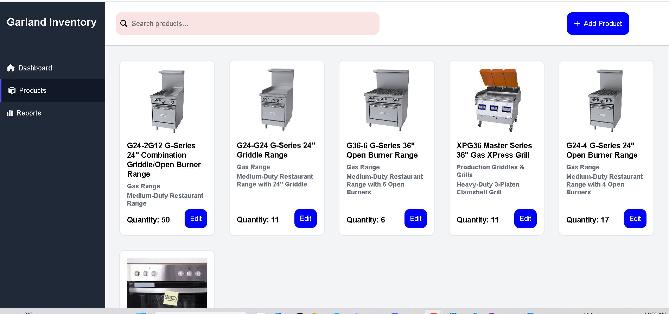Click the XPG36 Master Series title
The image size is (669, 314).
494,150
